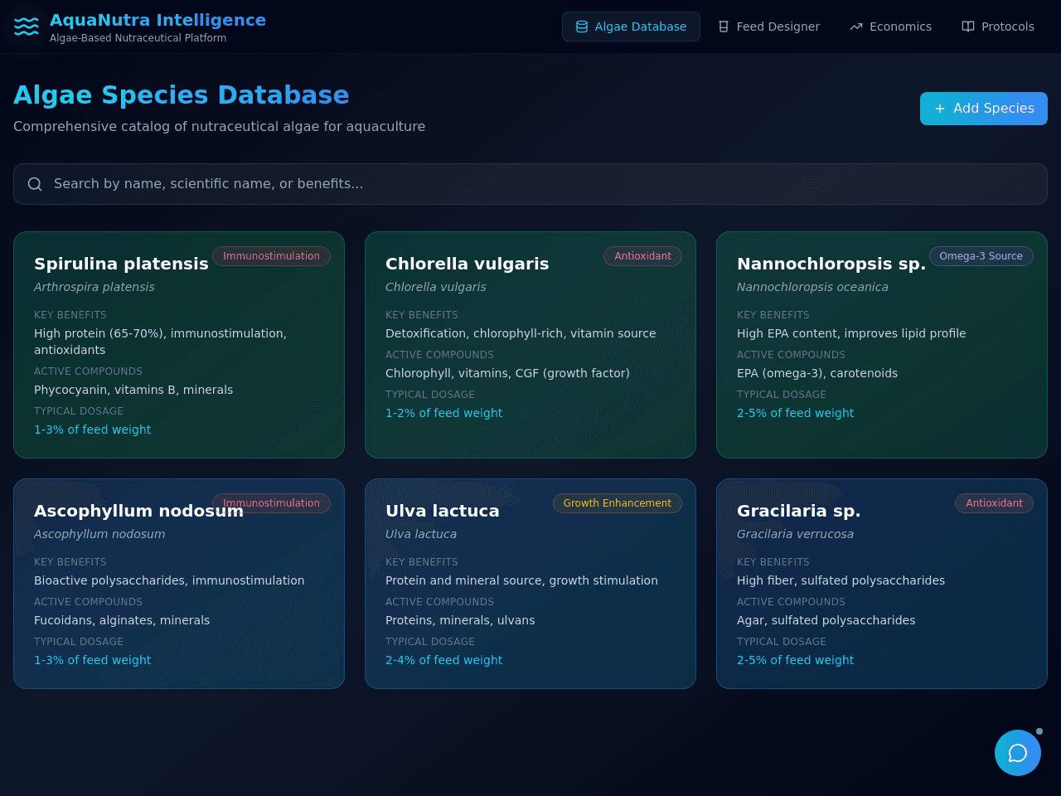Open the Protocols tab
The image size is (1061, 796).
pos(998,27)
